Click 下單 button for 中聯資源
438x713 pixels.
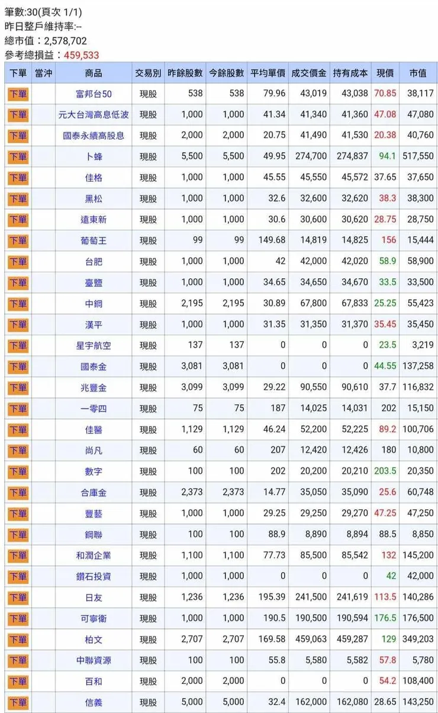(x=18, y=661)
